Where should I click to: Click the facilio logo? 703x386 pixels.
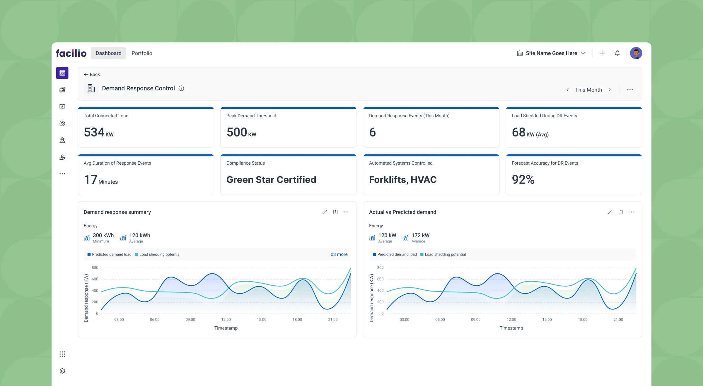71,53
